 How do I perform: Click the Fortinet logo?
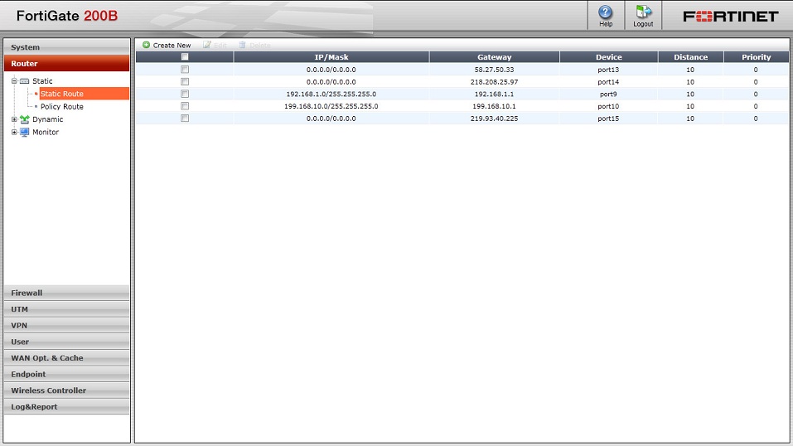point(730,17)
